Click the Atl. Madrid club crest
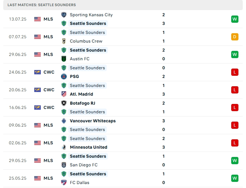Viewport: 246px width, 188px height. point(64,94)
